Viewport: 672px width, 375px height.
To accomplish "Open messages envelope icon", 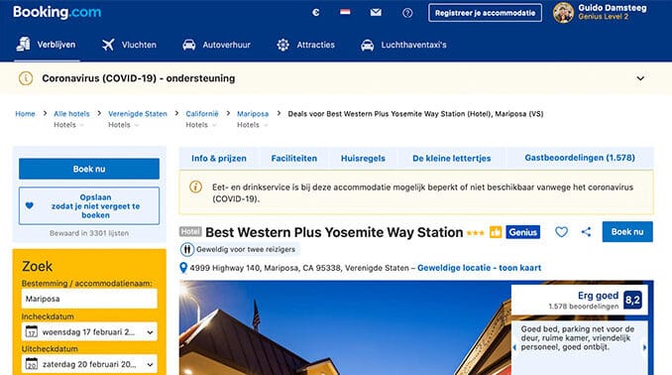I will click(376, 13).
